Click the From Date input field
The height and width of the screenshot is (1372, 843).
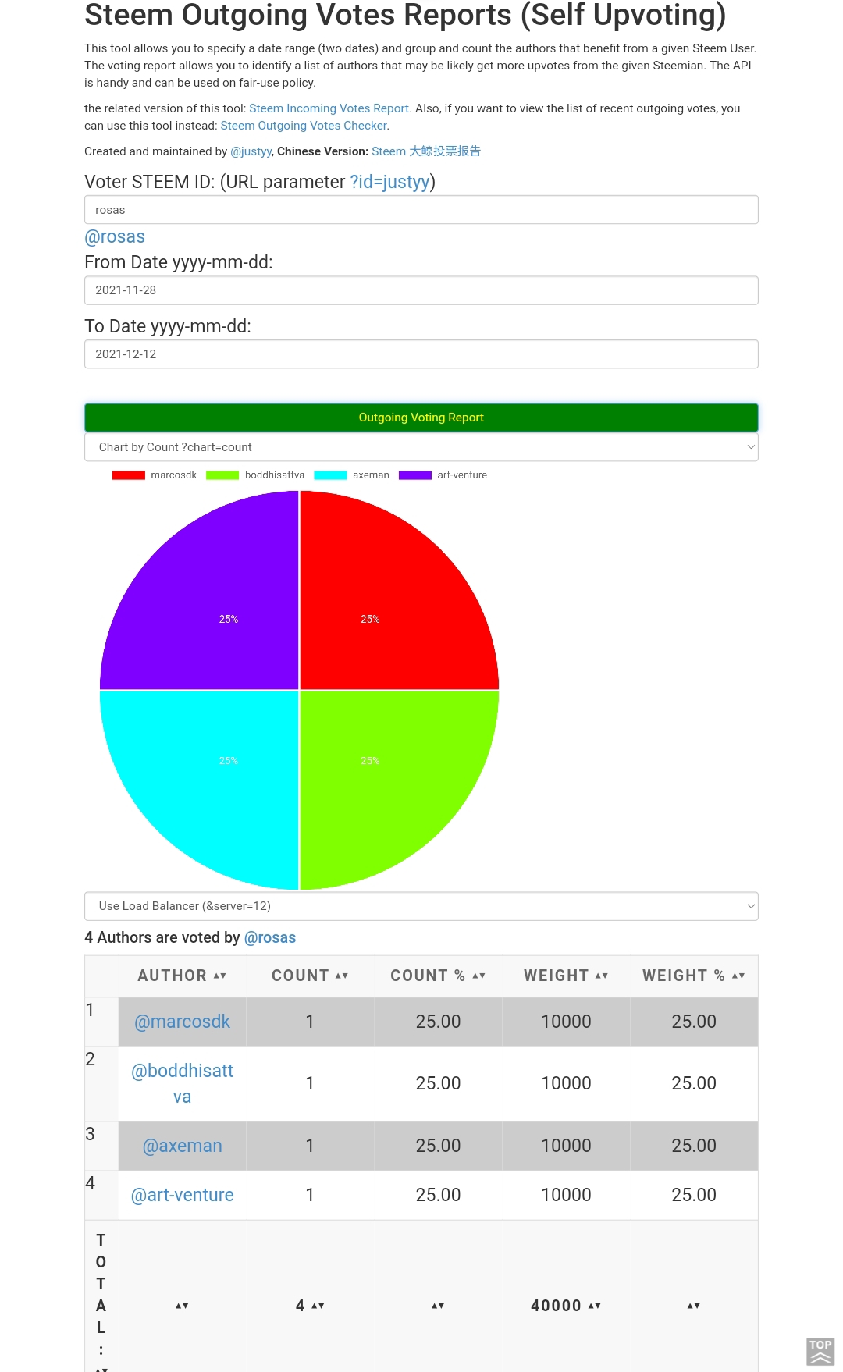click(421, 290)
